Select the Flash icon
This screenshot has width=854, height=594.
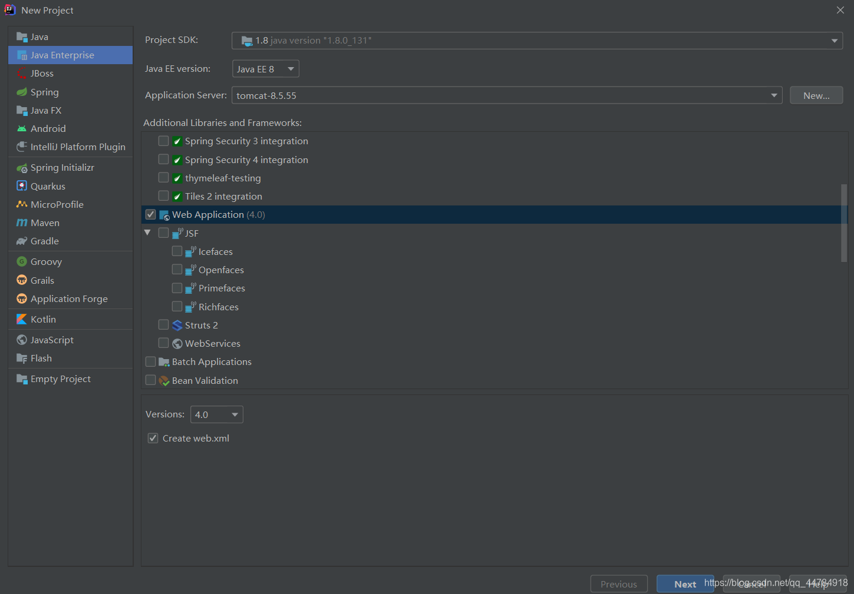(22, 359)
